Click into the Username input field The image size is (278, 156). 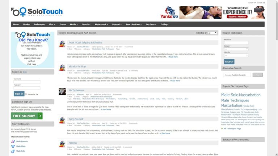point(27,82)
